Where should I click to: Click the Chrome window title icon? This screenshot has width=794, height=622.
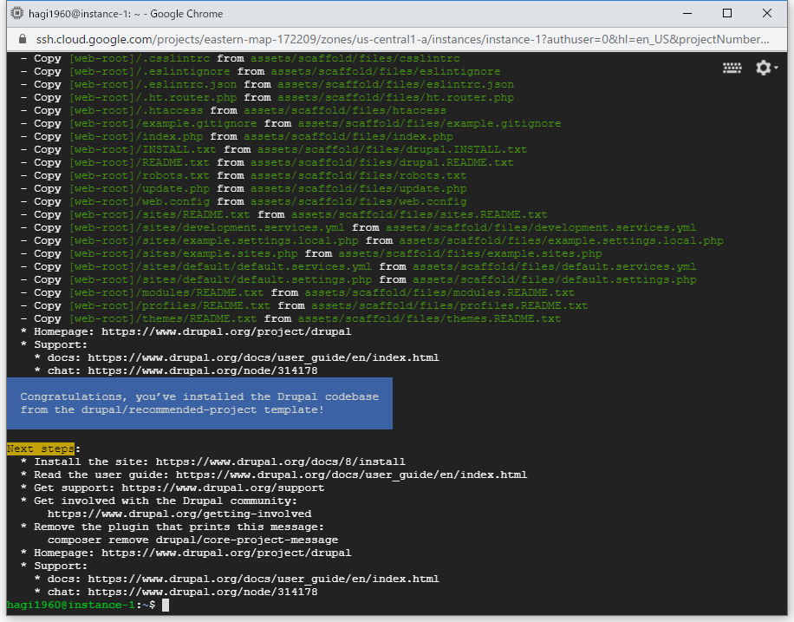pos(16,13)
